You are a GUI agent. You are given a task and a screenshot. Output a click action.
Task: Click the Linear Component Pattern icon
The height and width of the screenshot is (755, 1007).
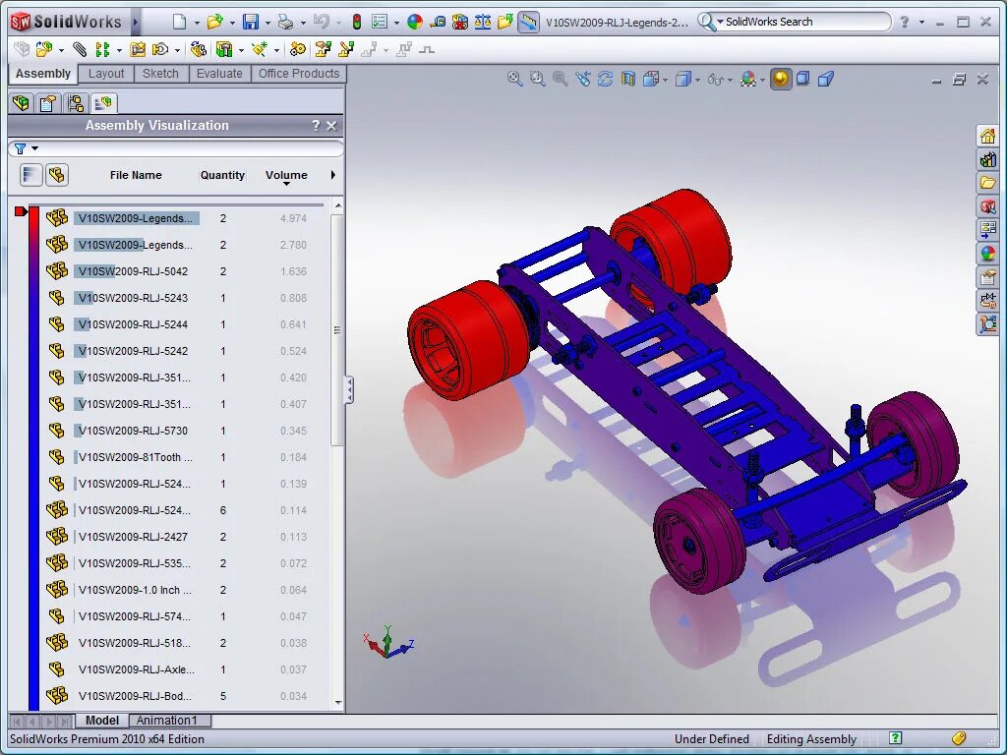click(x=102, y=49)
